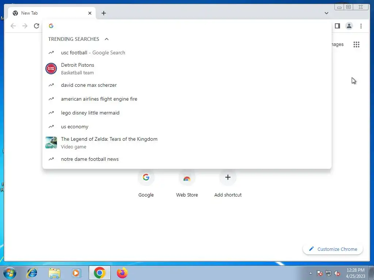The height and width of the screenshot is (280, 374).
Task: Open Chrome three-dot menu
Action: coord(361,26)
